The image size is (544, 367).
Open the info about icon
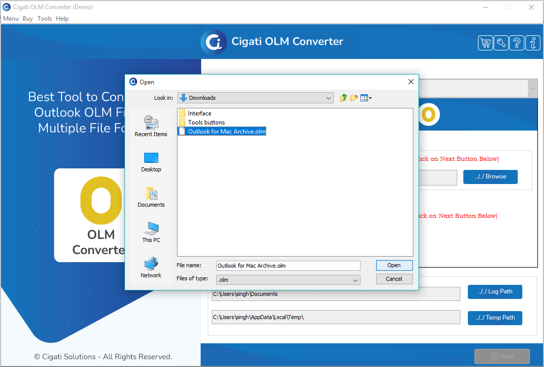(532, 43)
